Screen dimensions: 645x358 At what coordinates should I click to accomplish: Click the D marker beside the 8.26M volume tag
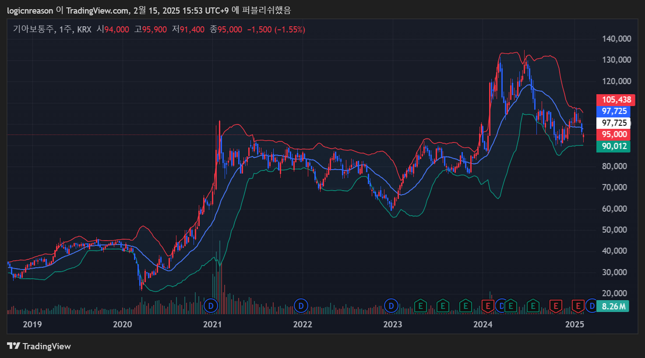tap(592, 305)
